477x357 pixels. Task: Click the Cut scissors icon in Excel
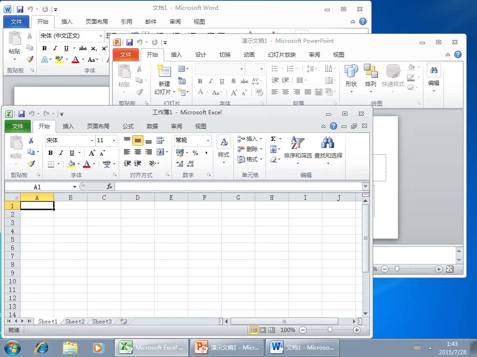[31, 140]
